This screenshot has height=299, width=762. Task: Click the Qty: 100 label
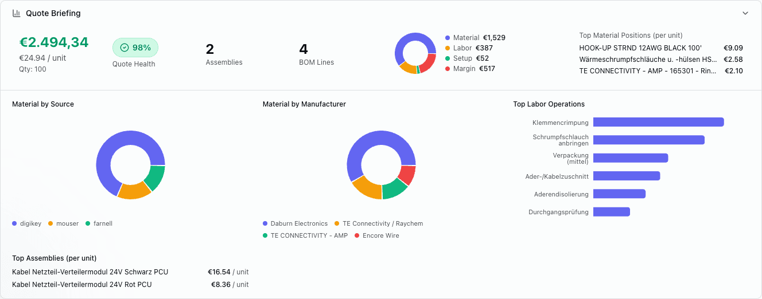pyautogui.click(x=33, y=69)
